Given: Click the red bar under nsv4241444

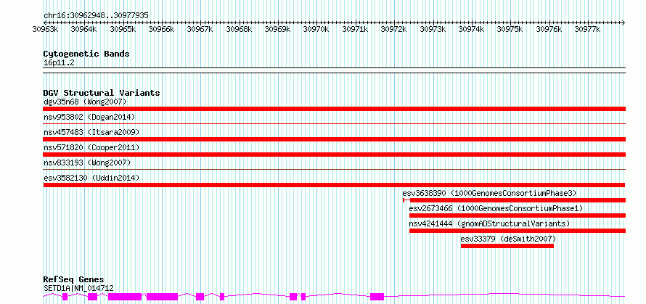Looking at the screenshot, I should pyautogui.click(x=518, y=231).
